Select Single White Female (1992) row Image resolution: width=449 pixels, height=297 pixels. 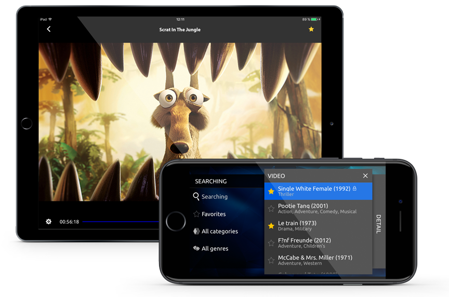[318, 191]
